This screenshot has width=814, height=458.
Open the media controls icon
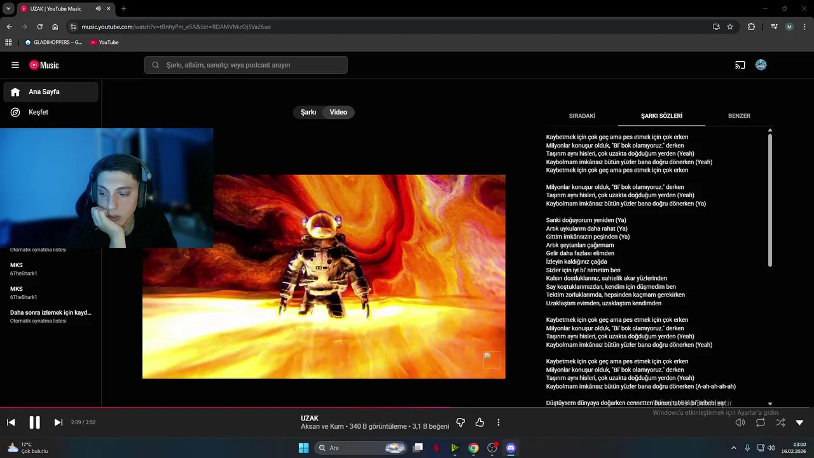pos(774,27)
